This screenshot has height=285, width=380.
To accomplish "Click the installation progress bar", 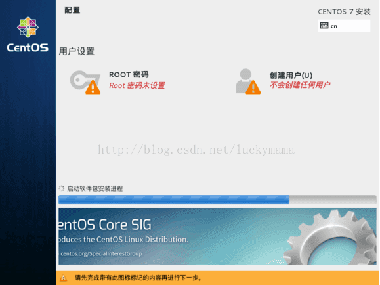I will point(217,200).
